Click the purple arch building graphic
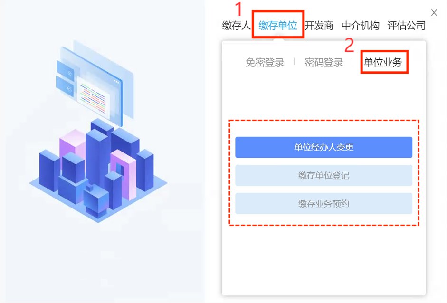The height and width of the screenshot is (303, 447). pyautogui.click(x=124, y=174)
